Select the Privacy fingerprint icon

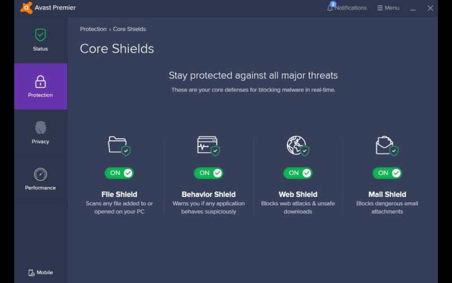pos(40,128)
